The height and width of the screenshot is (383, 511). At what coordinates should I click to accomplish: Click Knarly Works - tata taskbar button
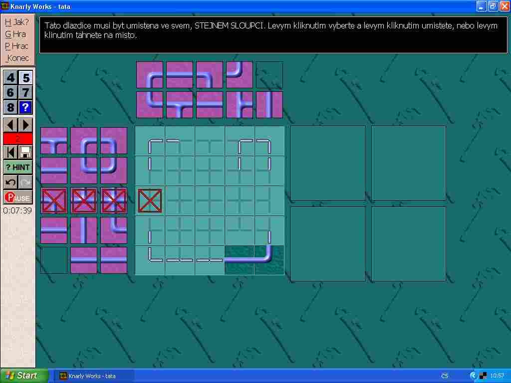click(93, 376)
